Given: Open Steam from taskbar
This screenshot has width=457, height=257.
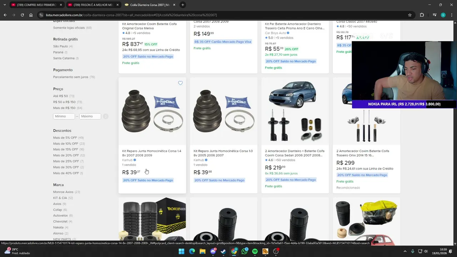Looking at the screenshot, I should pyautogui.click(x=224, y=251).
